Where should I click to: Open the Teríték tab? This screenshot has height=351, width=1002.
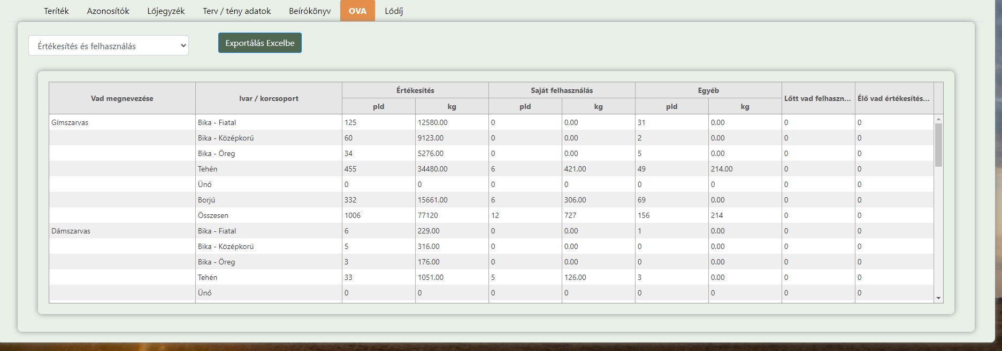point(56,11)
